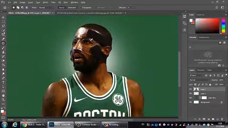Select the Quick Selection tool
The width and height of the screenshot is (228, 128).
click(x=3, y=30)
